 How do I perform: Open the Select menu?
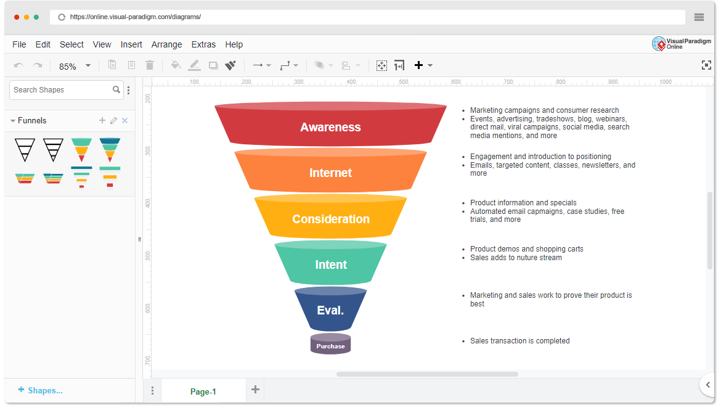pyautogui.click(x=71, y=44)
